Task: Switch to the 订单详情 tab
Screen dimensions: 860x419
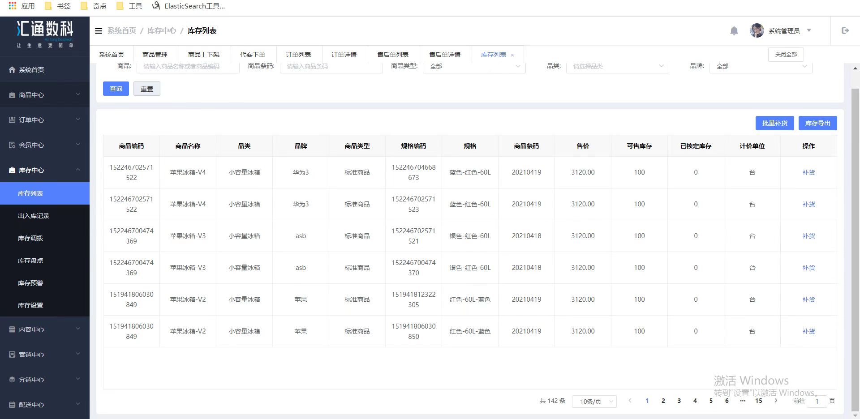Action: click(x=344, y=55)
